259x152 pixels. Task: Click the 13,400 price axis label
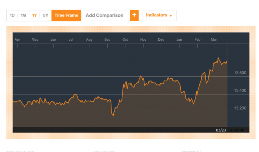[x=240, y=90]
